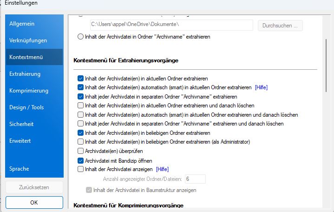Select radio 'Inhalt der Archivdatei in Ordner "Archivname" extrahieren'
The image size is (334, 212).
tap(80, 37)
